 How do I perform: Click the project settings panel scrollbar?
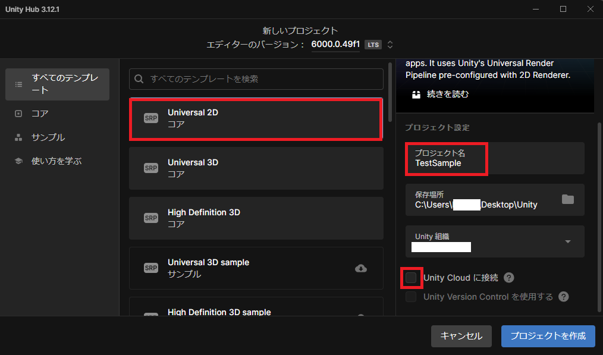click(x=599, y=217)
